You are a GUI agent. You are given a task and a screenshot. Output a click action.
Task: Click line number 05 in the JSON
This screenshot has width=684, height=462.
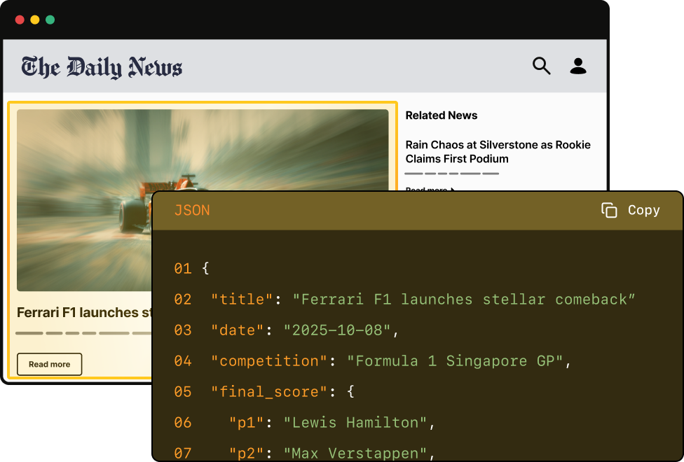(x=183, y=391)
